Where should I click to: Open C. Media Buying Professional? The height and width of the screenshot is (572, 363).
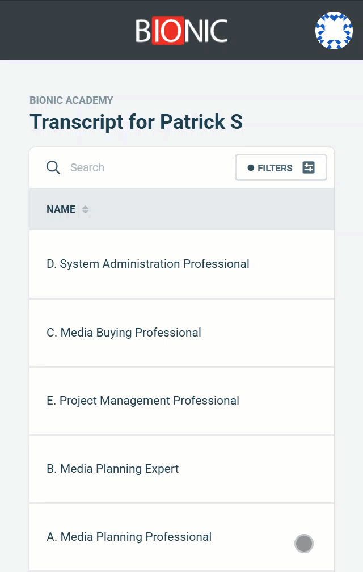(x=124, y=333)
